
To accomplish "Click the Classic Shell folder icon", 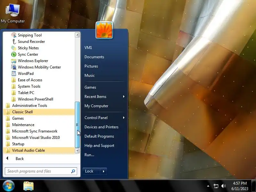I will tap(8, 112).
